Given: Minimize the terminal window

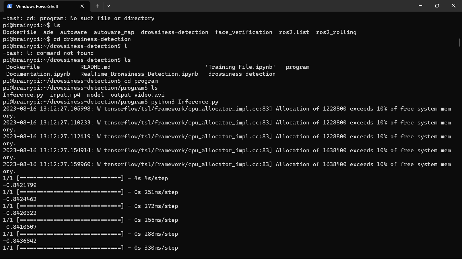Looking at the screenshot, I should point(420,6).
